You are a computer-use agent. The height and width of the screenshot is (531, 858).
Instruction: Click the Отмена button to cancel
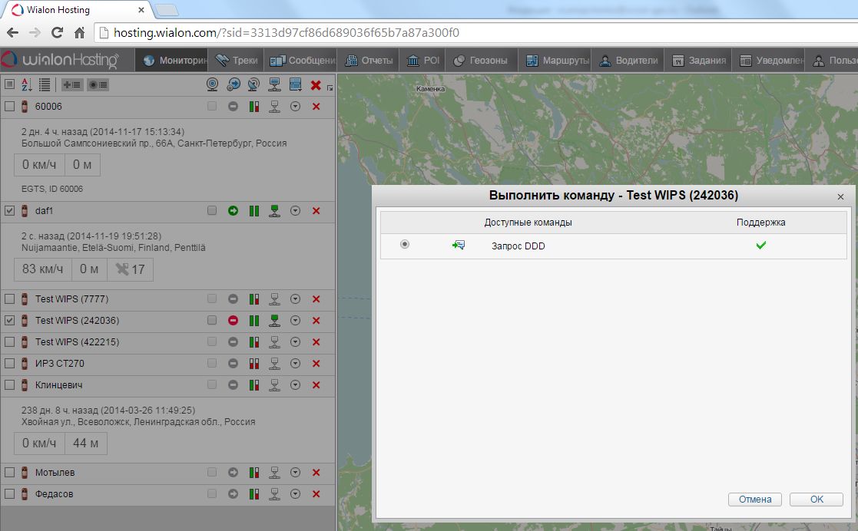(754, 500)
